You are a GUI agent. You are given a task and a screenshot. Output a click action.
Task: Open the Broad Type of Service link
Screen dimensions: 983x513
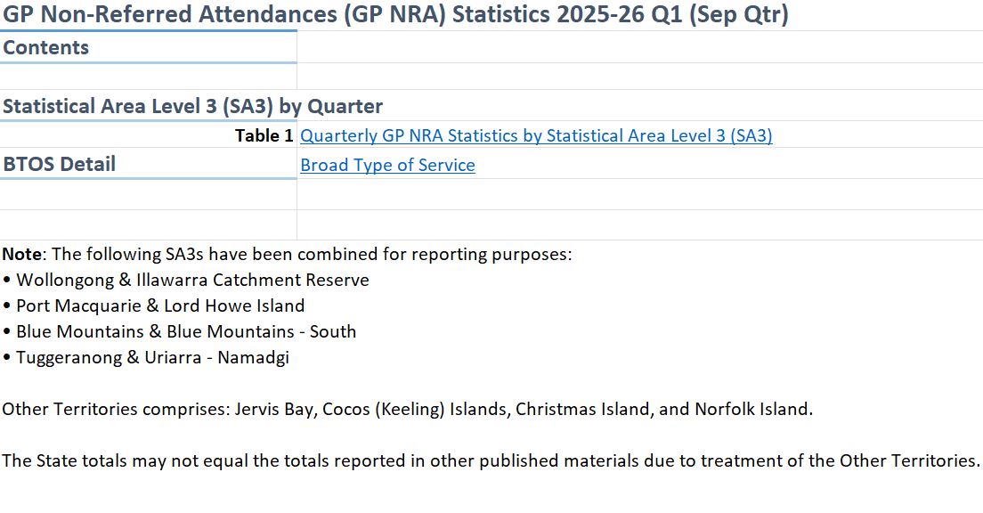coord(387,166)
